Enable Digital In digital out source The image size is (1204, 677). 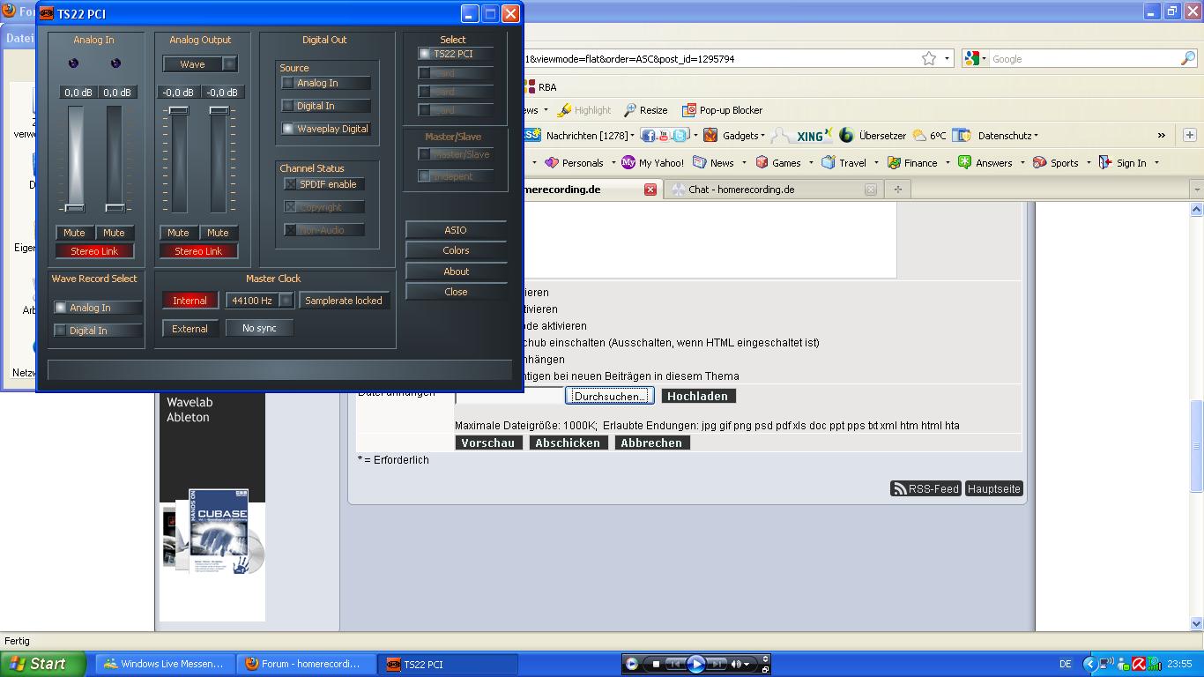(326, 106)
